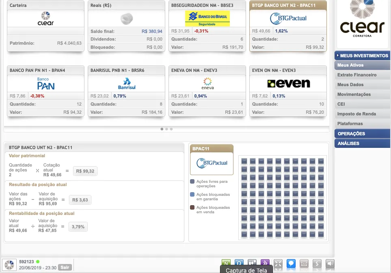Open Extrato Financeiro in the sidebar

point(357,75)
